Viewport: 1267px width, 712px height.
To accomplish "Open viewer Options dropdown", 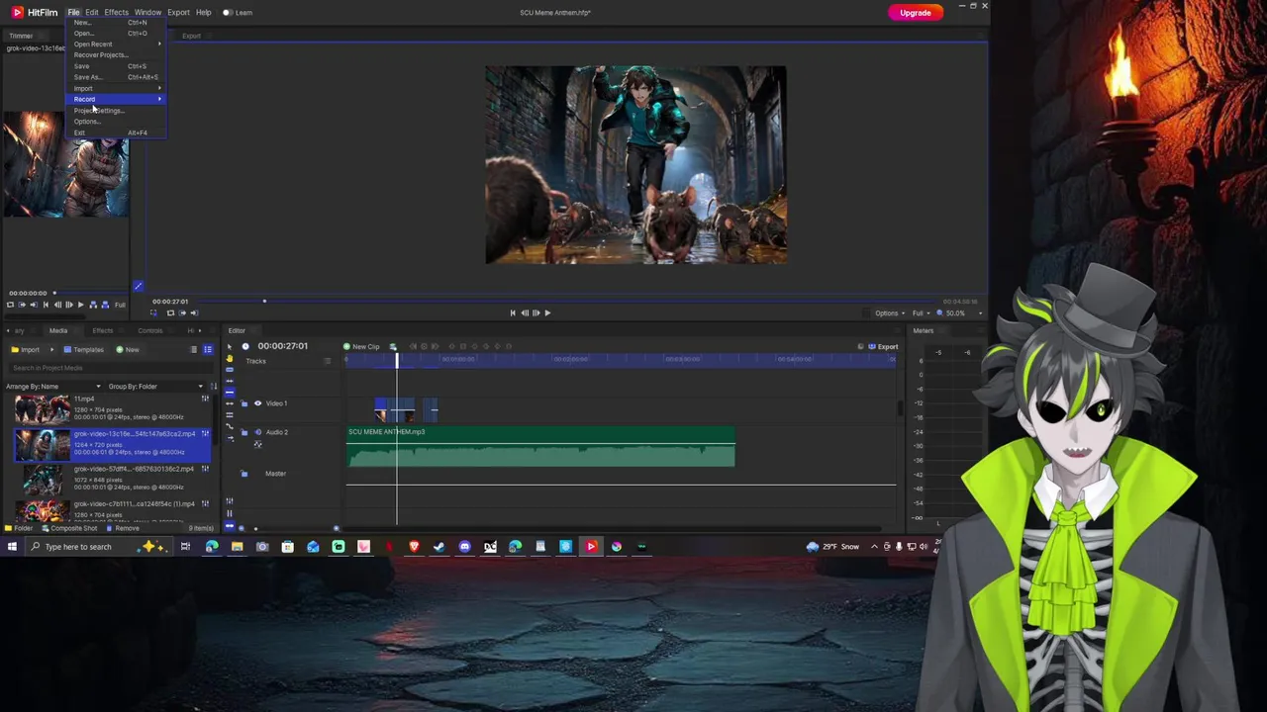I will 888,313.
